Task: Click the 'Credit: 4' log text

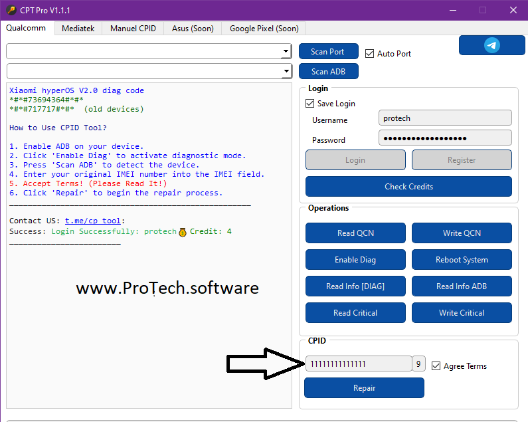Action: click(x=211, y=231)
